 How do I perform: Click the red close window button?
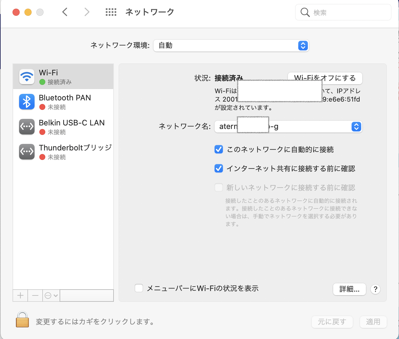pos(16,12)
